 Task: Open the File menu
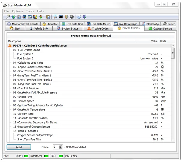[x=6, y=11]
